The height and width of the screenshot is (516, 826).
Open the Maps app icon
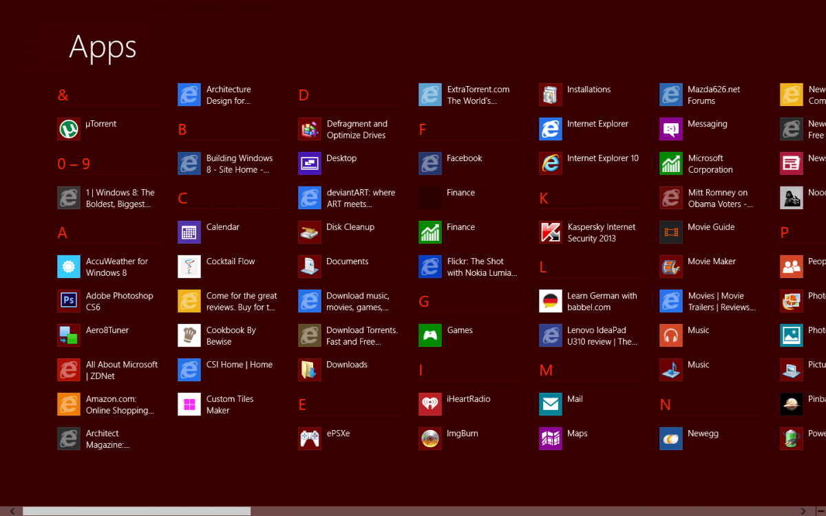click(551, 439)
